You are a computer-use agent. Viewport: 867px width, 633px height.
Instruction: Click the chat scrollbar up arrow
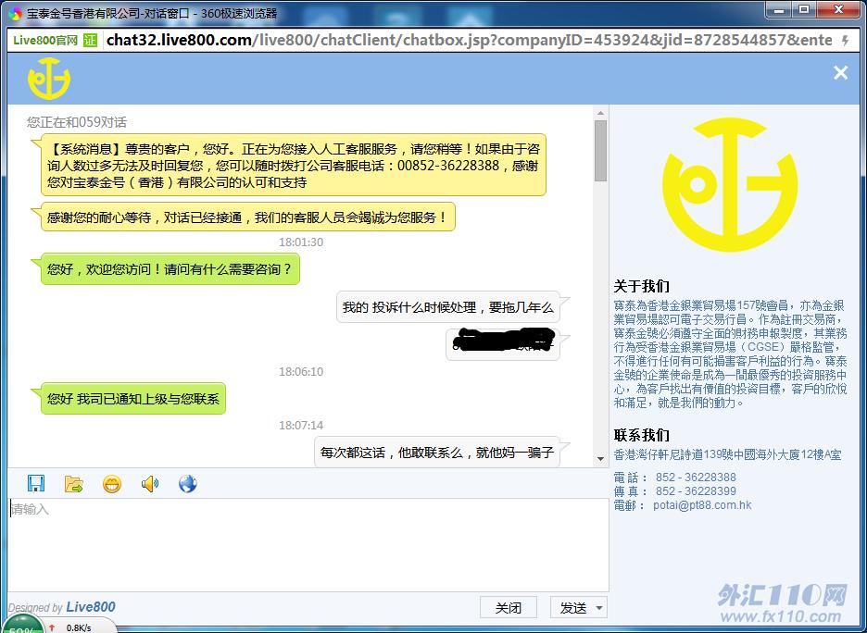pyautogui.click(x=600, y=113)
